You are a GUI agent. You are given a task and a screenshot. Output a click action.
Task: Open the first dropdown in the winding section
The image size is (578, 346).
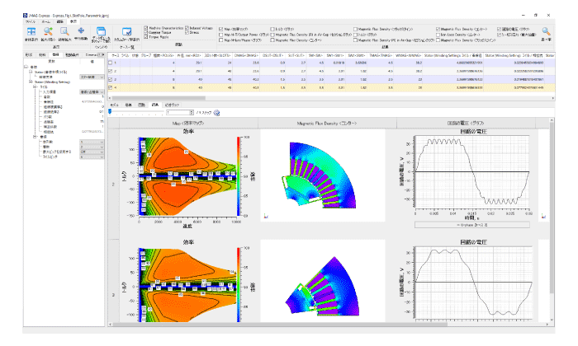click(x=90, y=141)
